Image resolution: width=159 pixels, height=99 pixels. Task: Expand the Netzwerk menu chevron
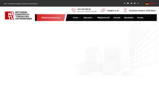[x=93, y=18]
